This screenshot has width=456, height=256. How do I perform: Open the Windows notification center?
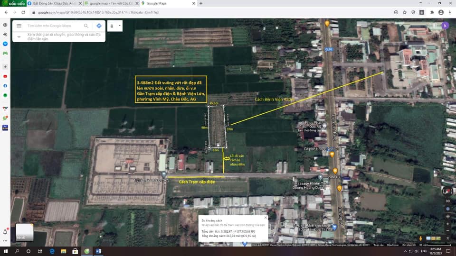click(x=448, y=251)
